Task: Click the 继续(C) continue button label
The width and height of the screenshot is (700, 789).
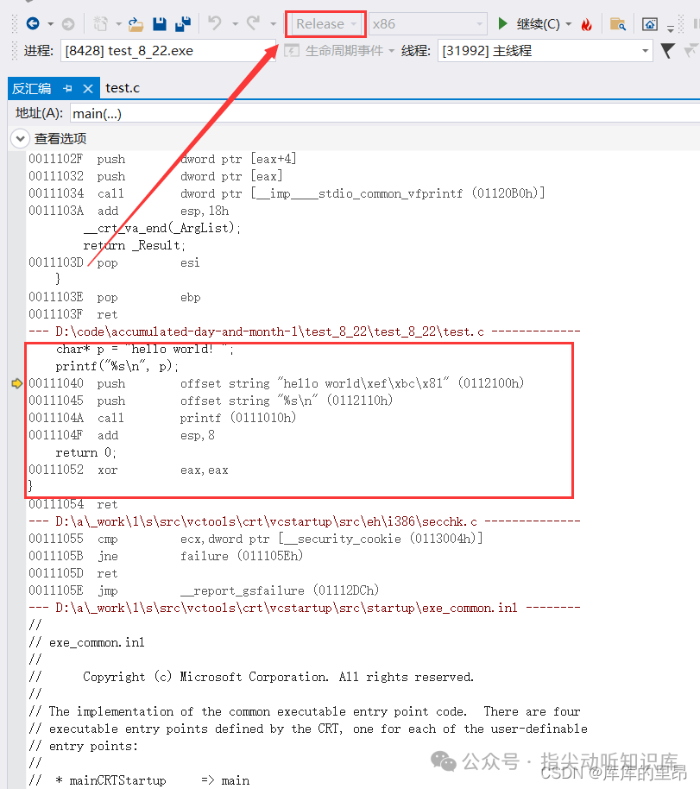Action: 538,23
